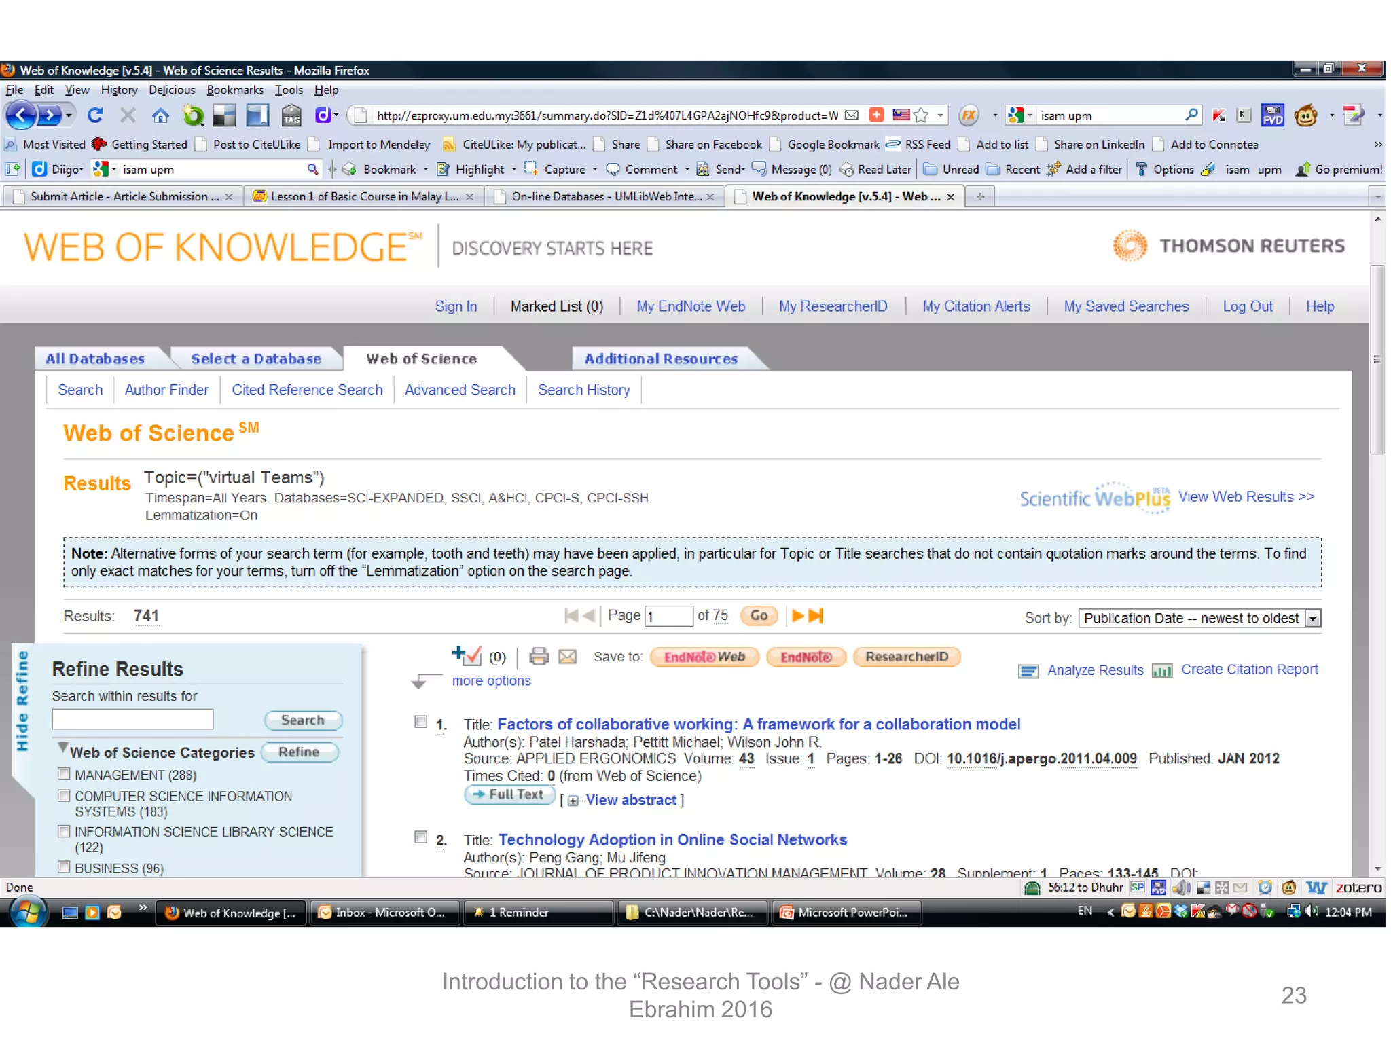Click the Create Citation Report link

click(1249, 670)
